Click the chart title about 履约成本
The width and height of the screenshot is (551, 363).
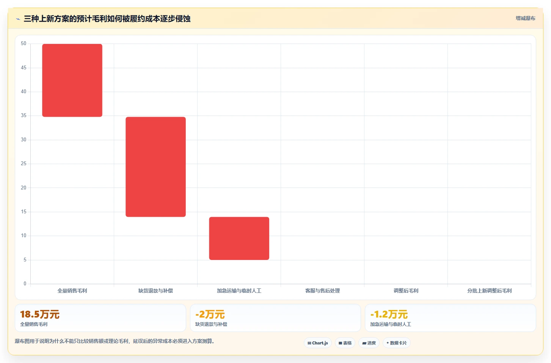click(x=107, y=19)
